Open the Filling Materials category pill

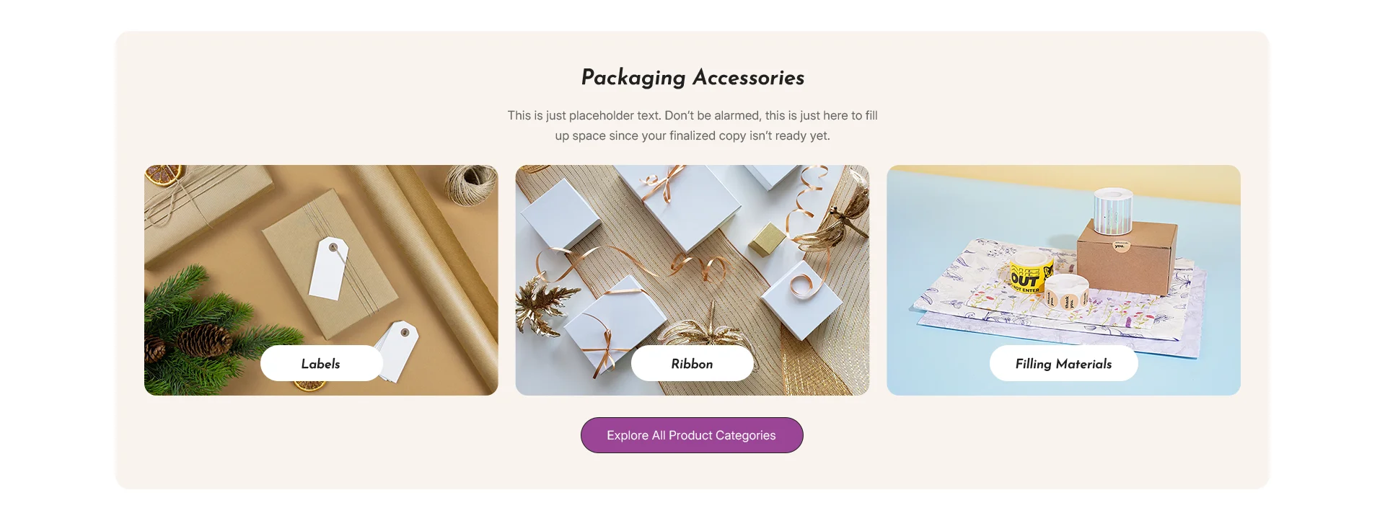click(1063, 363)
